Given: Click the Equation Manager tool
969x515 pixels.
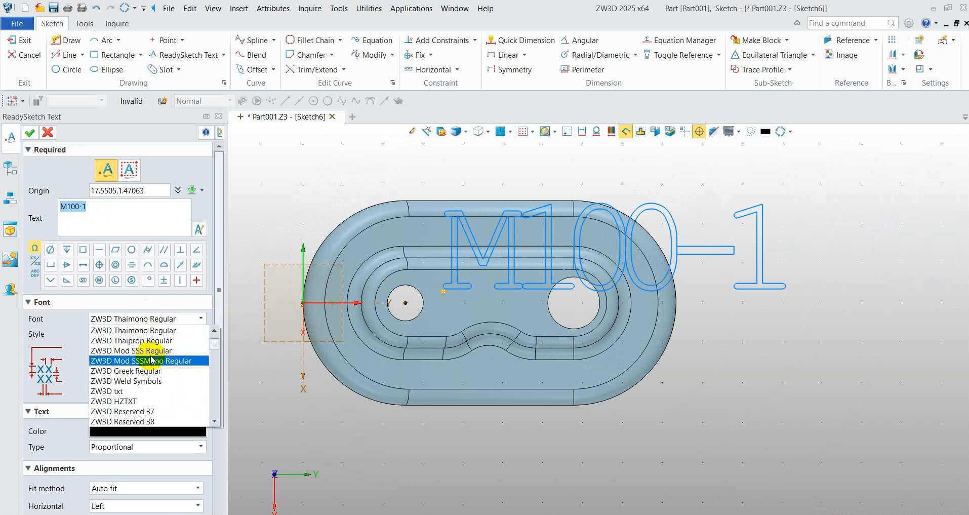Looking at the screenshot, I should click(679, 40).
